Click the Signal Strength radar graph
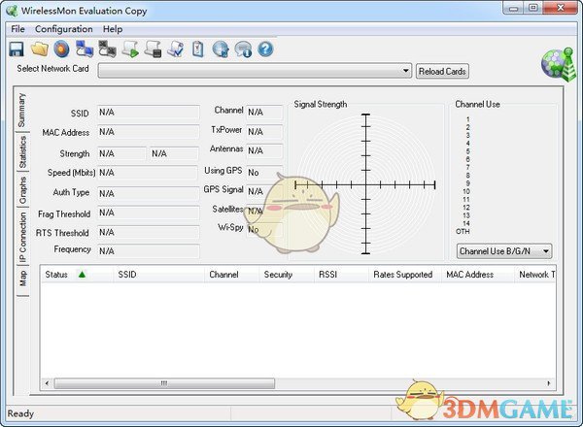This screenshot has width=583, height=427. 366,184
